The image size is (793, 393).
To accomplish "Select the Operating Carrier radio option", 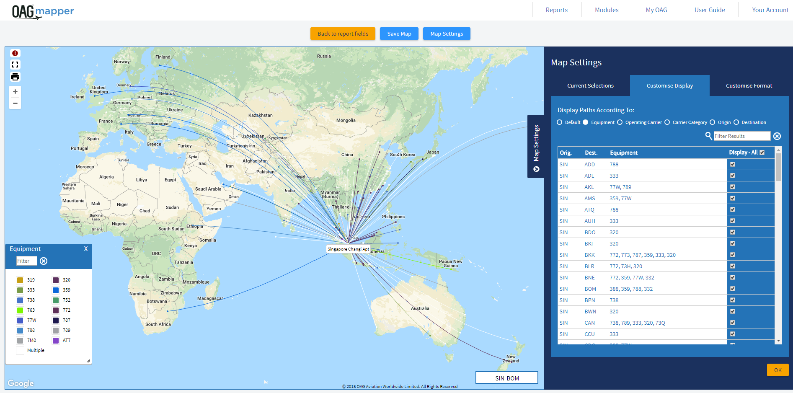I will coord(620,122).
